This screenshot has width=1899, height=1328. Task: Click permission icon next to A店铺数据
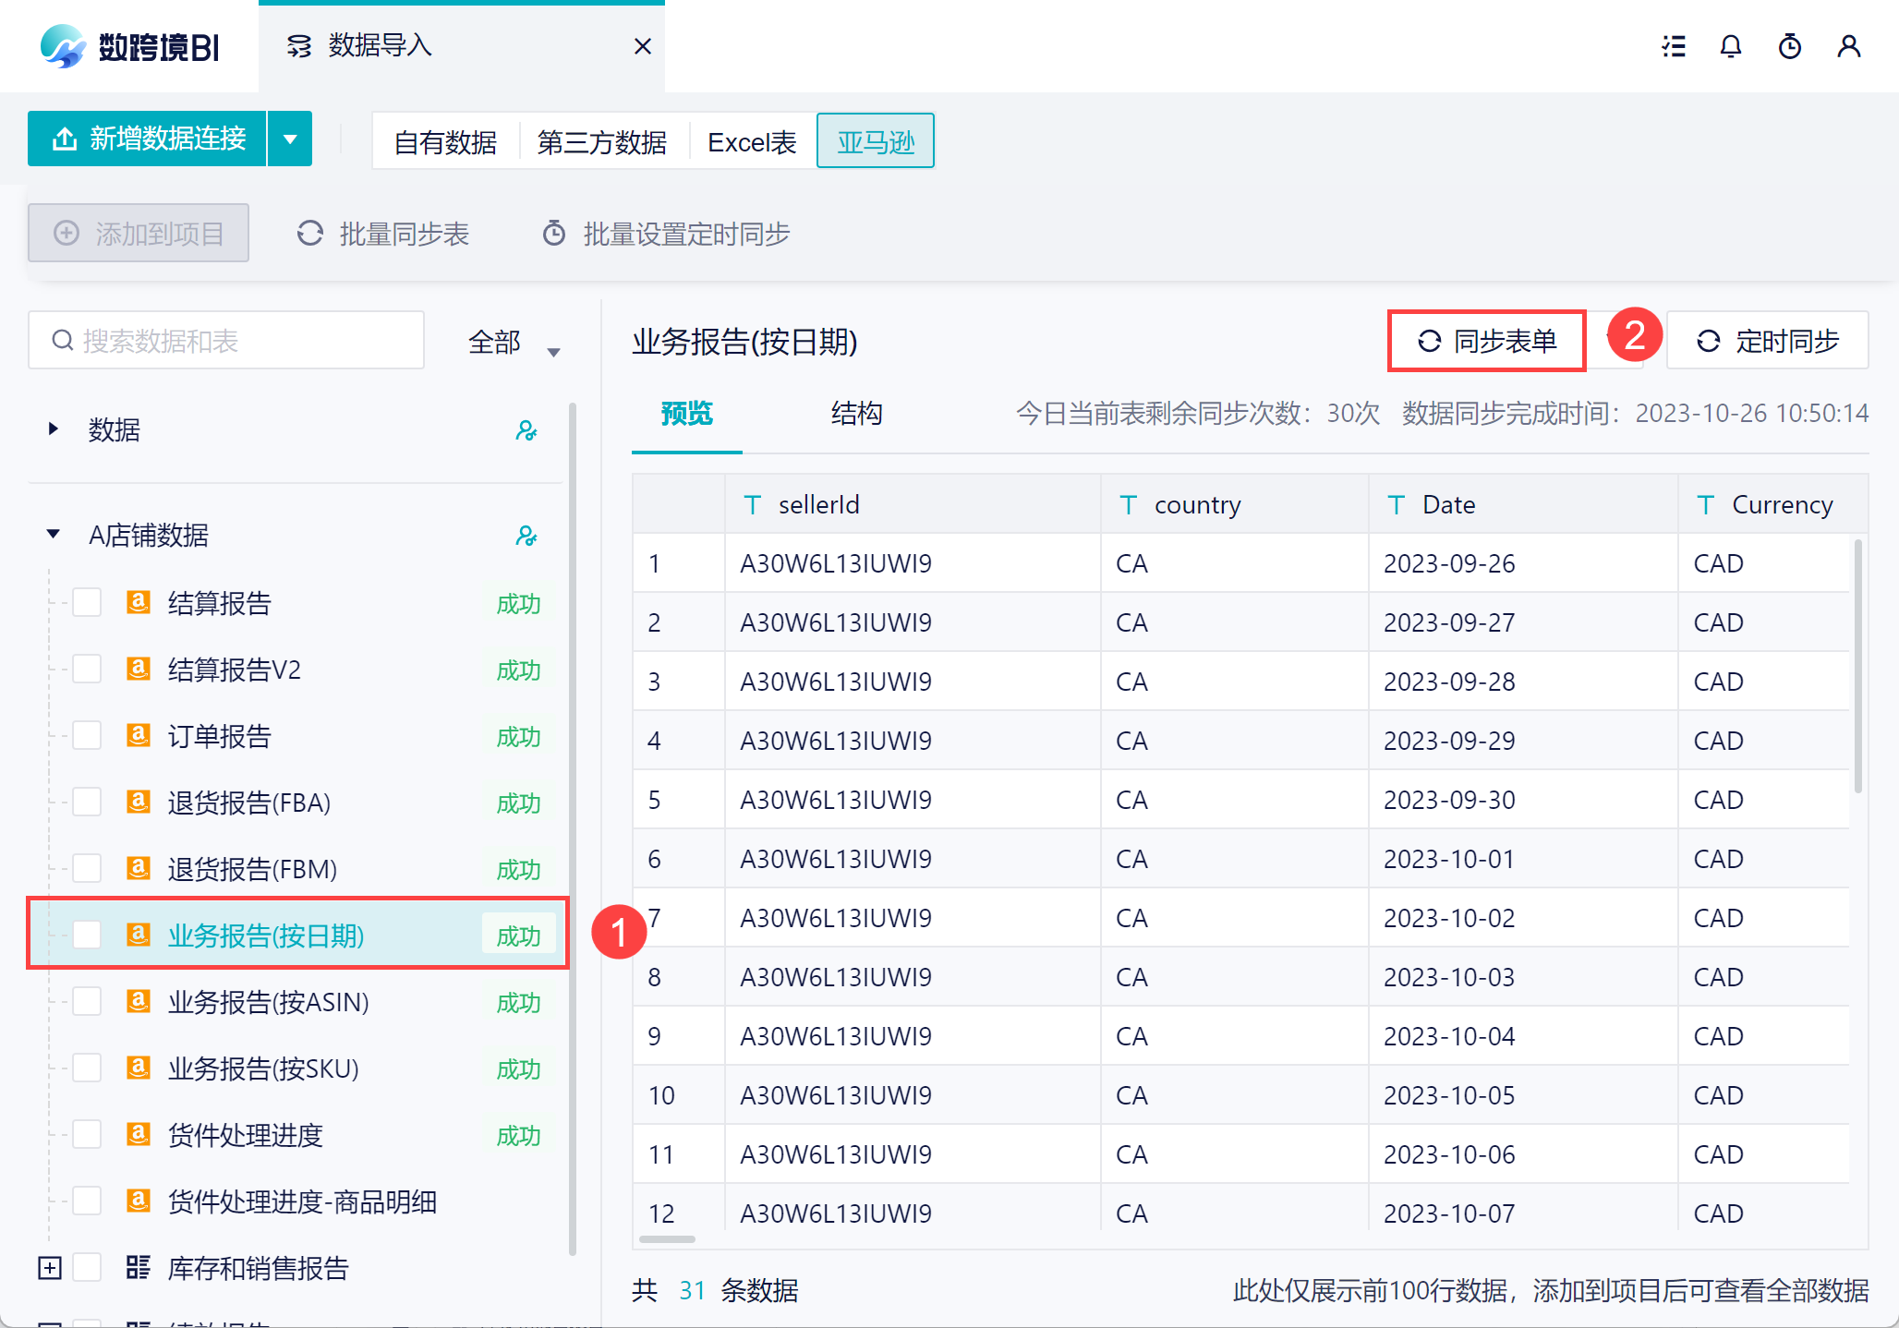click(x=526, y=536)
